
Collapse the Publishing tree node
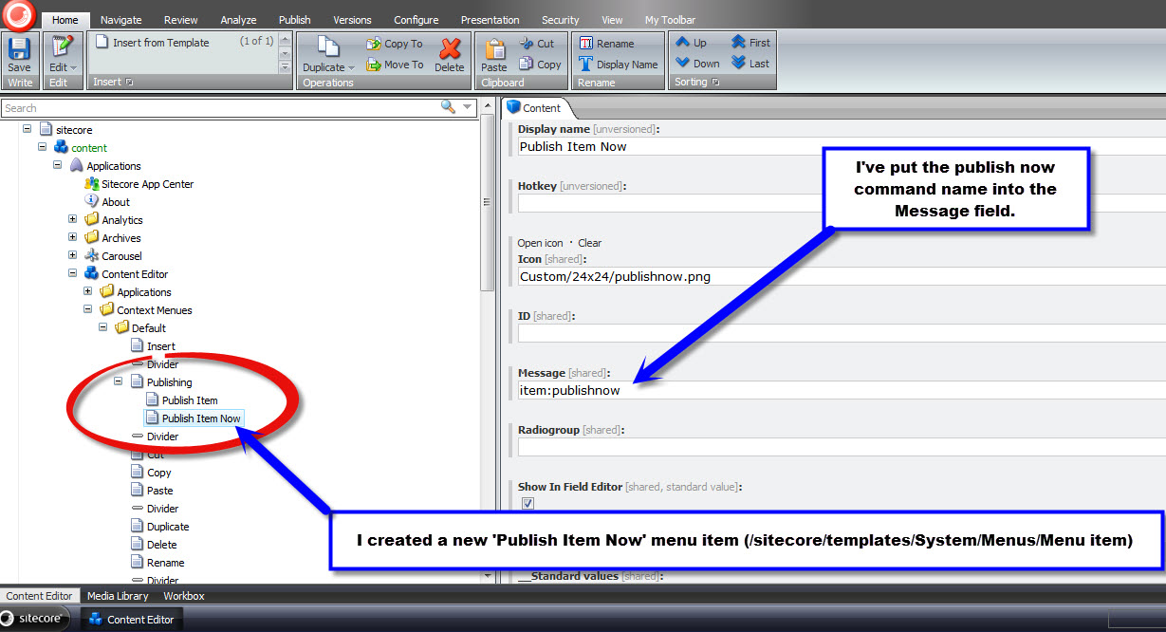(x=119, y=382)
